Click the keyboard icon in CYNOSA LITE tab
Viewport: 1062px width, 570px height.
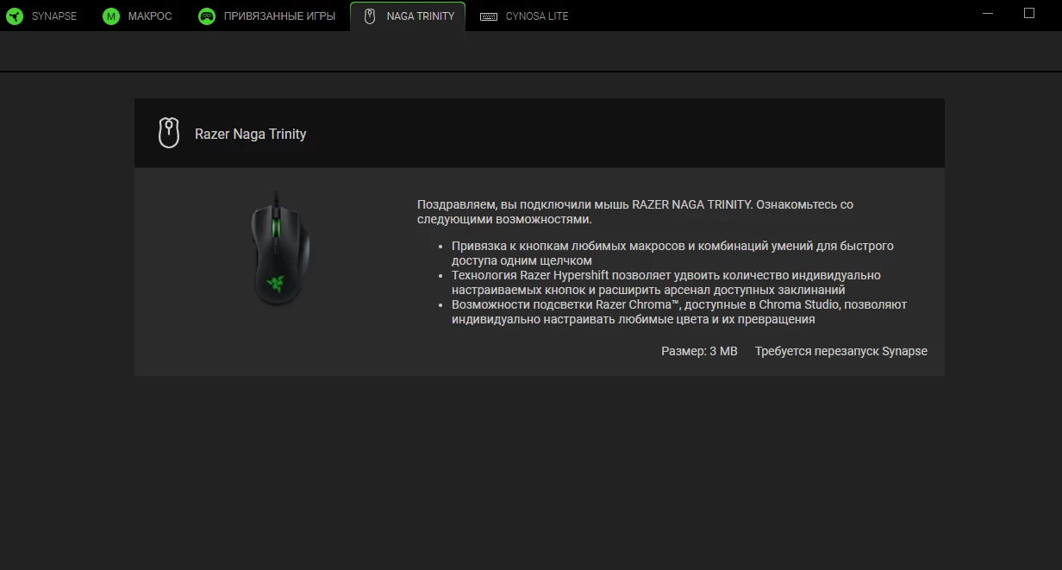[489, 16]
